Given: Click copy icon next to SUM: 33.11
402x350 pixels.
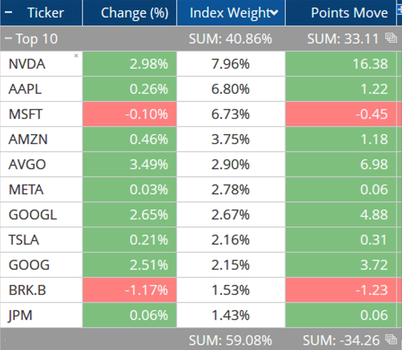Looking at the screenshot, I should pos(391,38).
